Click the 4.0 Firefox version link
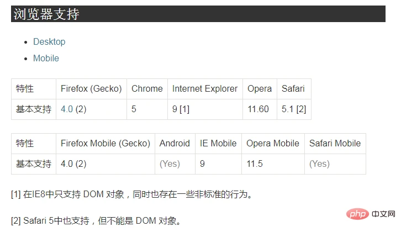Viewport: 401px width, 232px height. [x=67, y=109]
